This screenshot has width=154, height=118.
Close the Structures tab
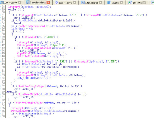(x=101, y=3)
